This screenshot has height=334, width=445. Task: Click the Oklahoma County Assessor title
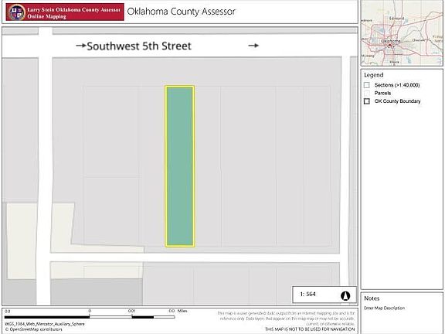[x=181, y=12]
